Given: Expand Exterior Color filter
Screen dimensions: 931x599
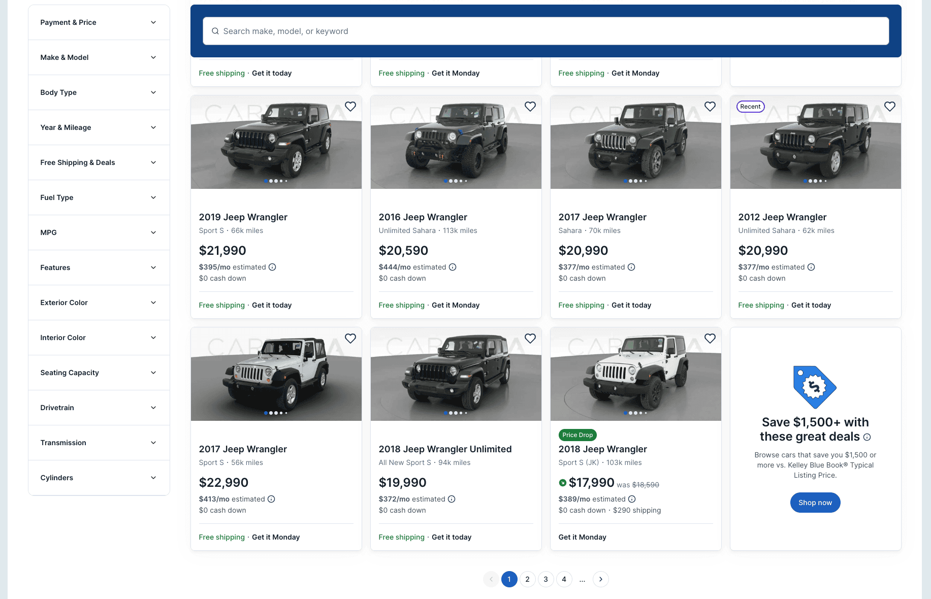Looking at the screenshot, I should click(99, 303).
